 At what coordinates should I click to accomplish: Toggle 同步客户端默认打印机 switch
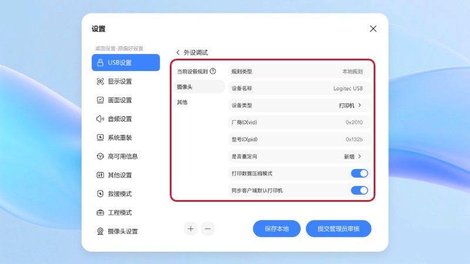point(360,190)
